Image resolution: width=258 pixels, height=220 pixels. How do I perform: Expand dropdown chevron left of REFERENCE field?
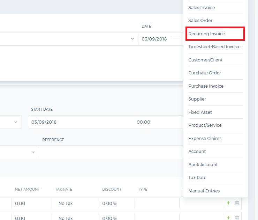33,152
